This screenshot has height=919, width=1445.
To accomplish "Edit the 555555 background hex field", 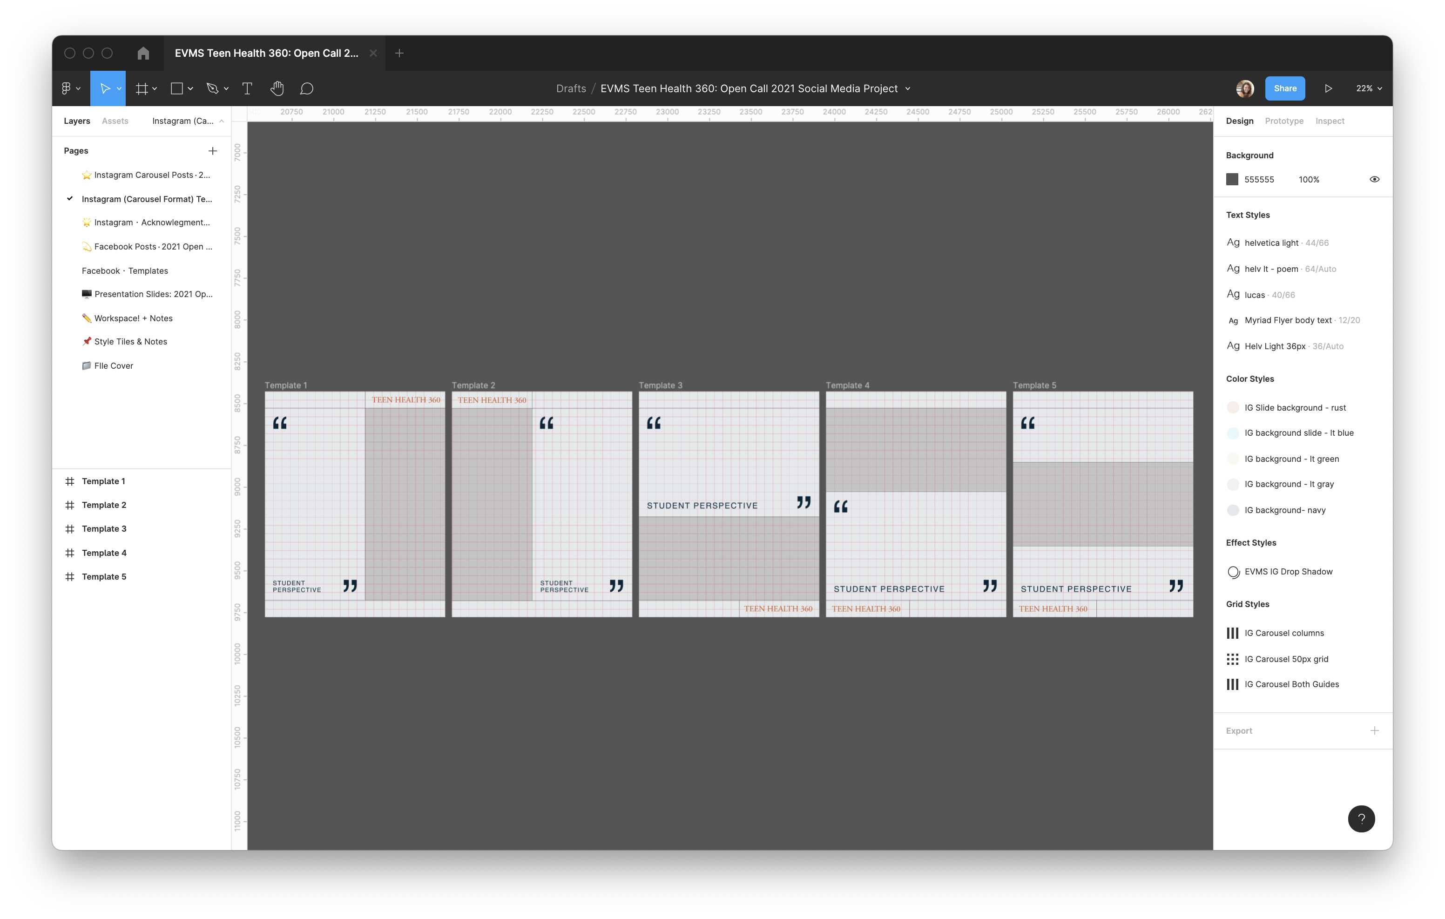I will coord(1258,180).
